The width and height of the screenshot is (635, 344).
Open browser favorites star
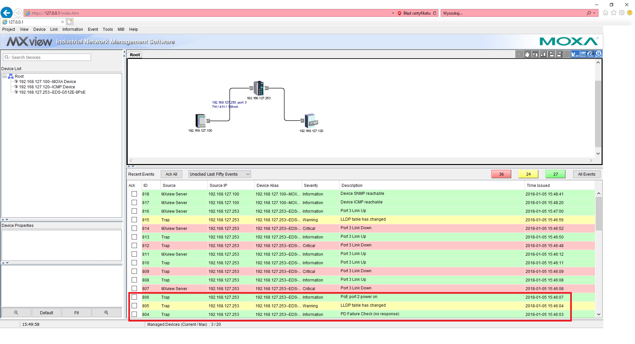614,13
